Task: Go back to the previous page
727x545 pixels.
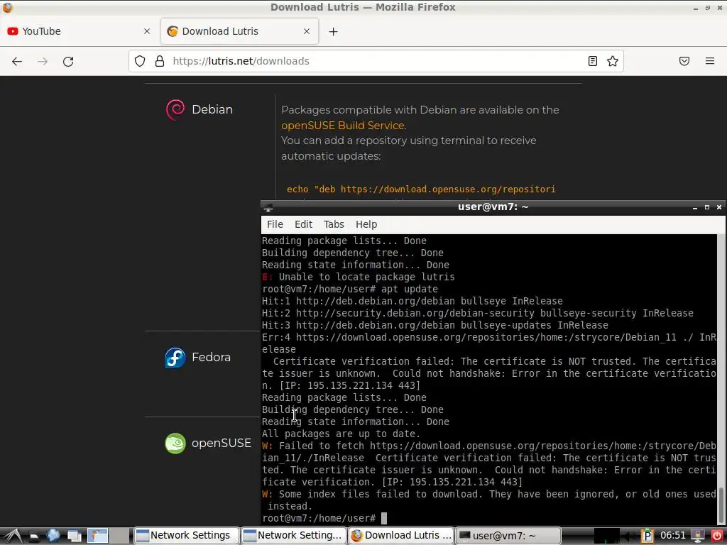Action: coord(17,61)
